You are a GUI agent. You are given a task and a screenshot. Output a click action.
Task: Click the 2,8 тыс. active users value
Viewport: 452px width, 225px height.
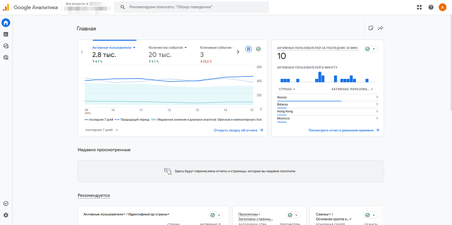[104, 55]
